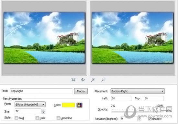
Task: Click the Top offset field
Action: tap(154, 98)
